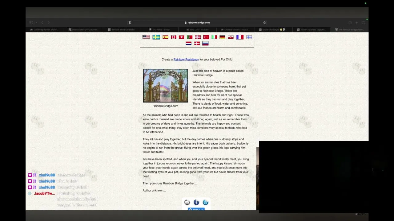Viewport: 394px width, 221px height.
Task: Choose the Dutch flag translation
Action: pos(189,44)
